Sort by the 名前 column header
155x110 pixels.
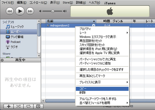[71, 21]
